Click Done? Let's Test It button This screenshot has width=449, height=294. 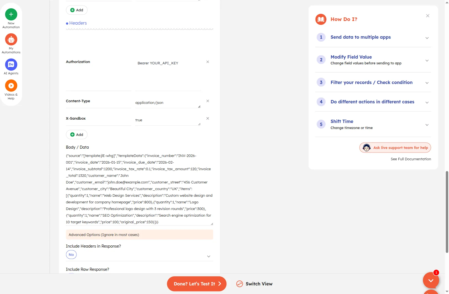coord(197,284)
